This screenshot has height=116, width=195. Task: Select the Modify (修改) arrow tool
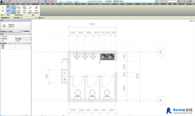pos(3,9)
